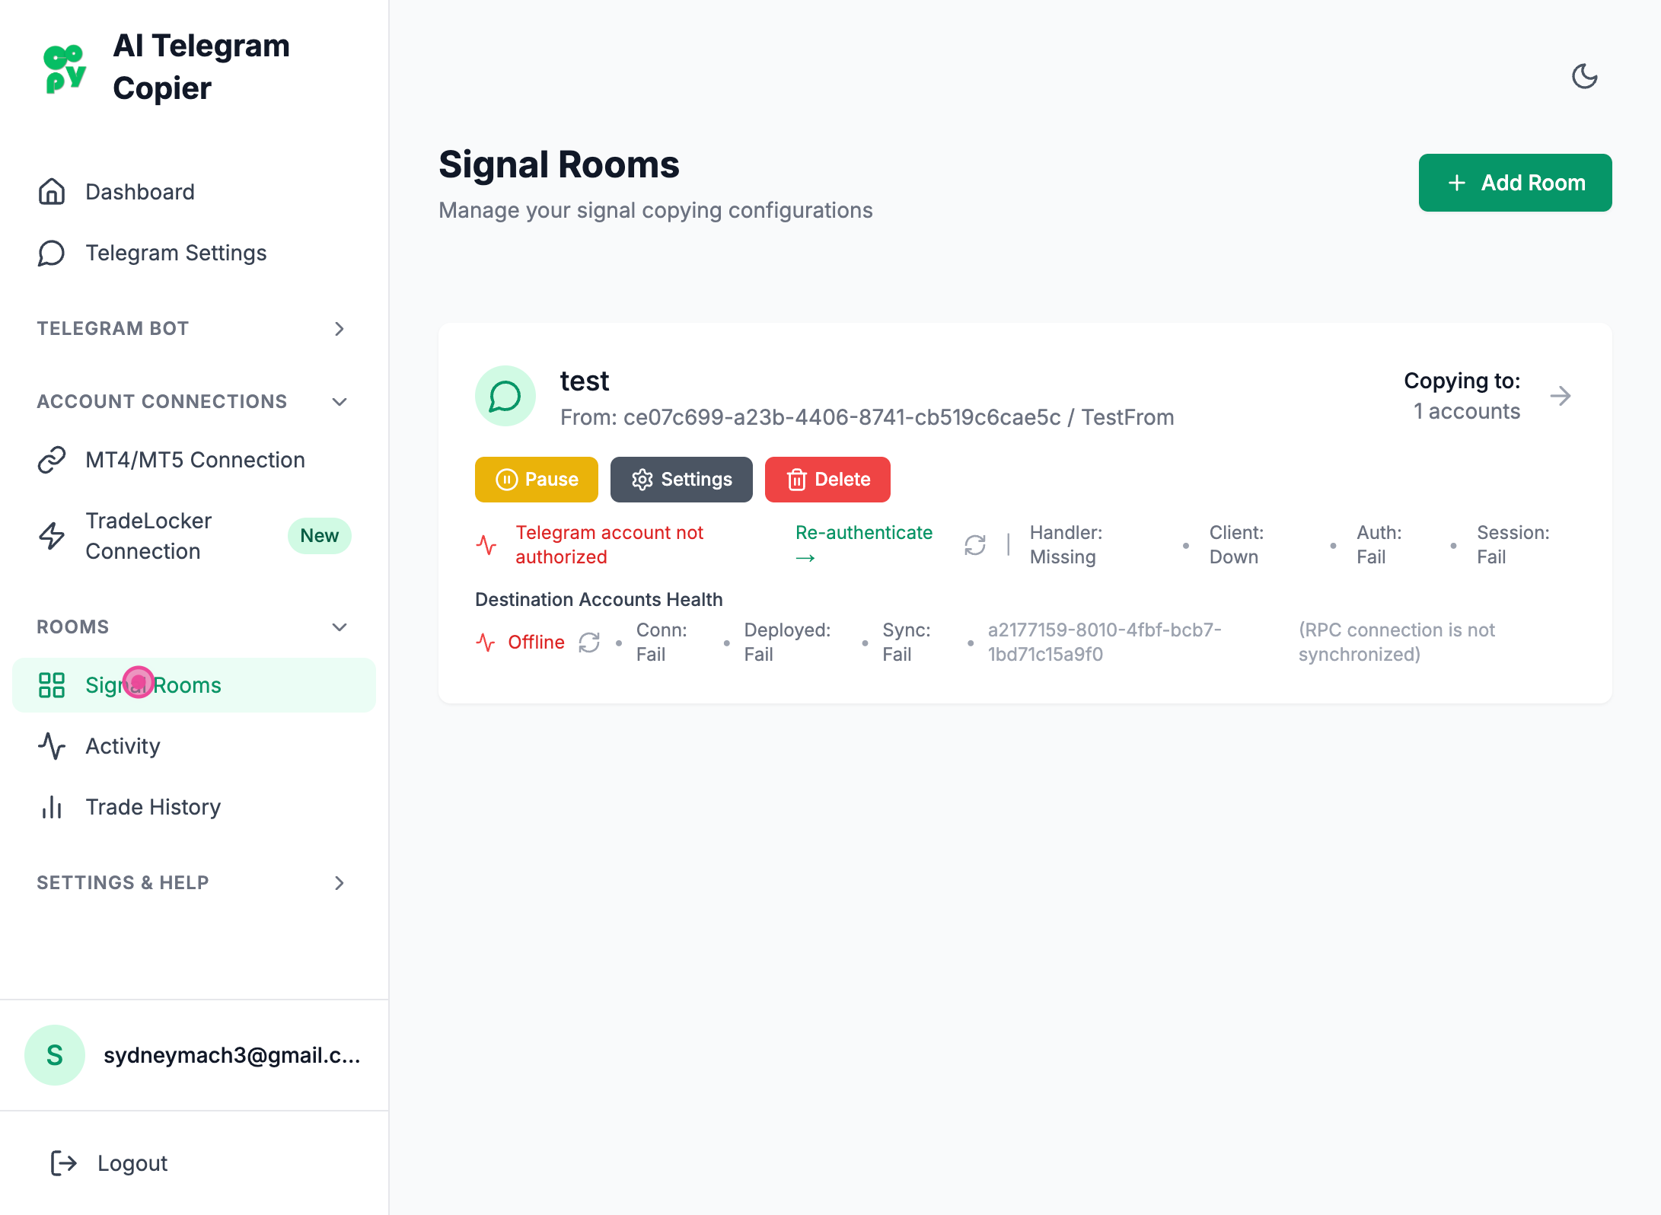Click the test room chat bubble icon
Viewport: 1661px width, 1215px height.
click(505, 396)
